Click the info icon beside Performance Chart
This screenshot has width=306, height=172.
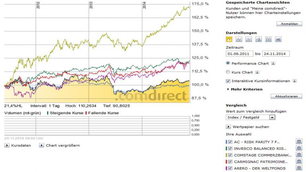pyautogui.click(x=274, y=63)
